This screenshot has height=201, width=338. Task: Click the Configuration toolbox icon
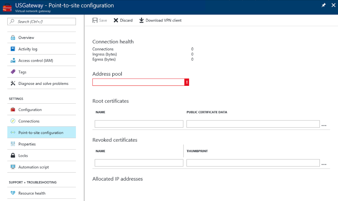coord(13,110)
